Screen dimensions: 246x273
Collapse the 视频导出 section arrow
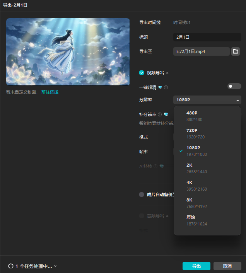point(167,73)
